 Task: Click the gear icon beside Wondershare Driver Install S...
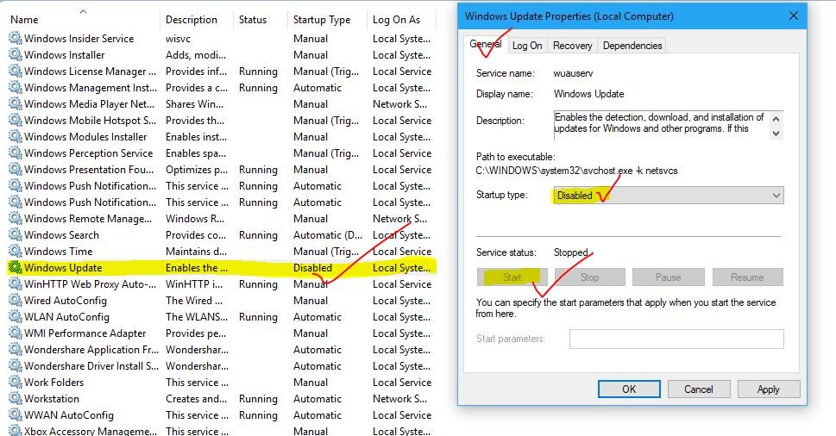[16, 365]
